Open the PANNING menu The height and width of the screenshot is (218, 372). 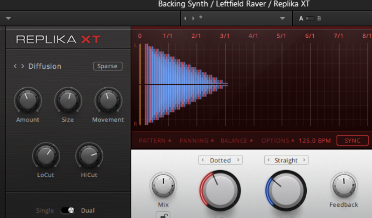coord(197,140)
